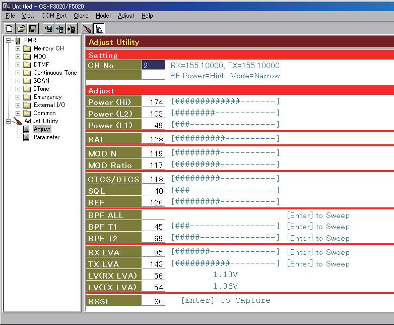Screen dimensions: 394x325
Task: Click the SQL level bar
Action: click(225, 190)
